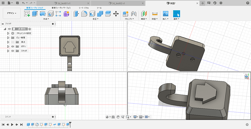Open the デザイン workspace dropdown
The width and height of the screenshot is (251, 129).
point(12,13)
